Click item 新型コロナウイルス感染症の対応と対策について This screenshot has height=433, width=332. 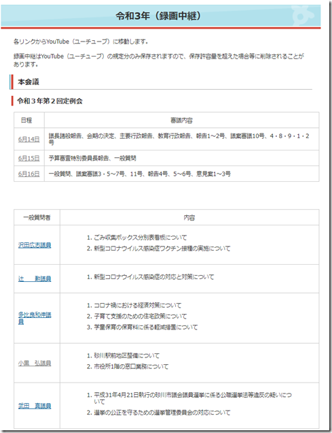154,277
